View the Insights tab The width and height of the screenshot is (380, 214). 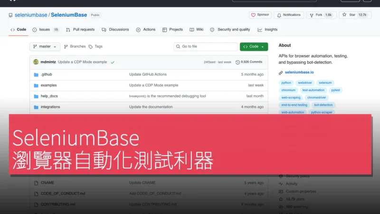click(x=267, y=29)
